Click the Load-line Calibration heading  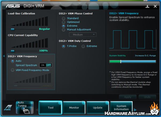(21, 13)
